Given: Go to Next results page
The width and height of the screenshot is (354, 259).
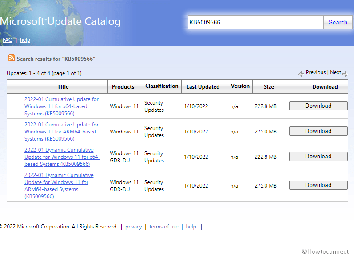Looking at the screenshot, I should coord(335,72).
